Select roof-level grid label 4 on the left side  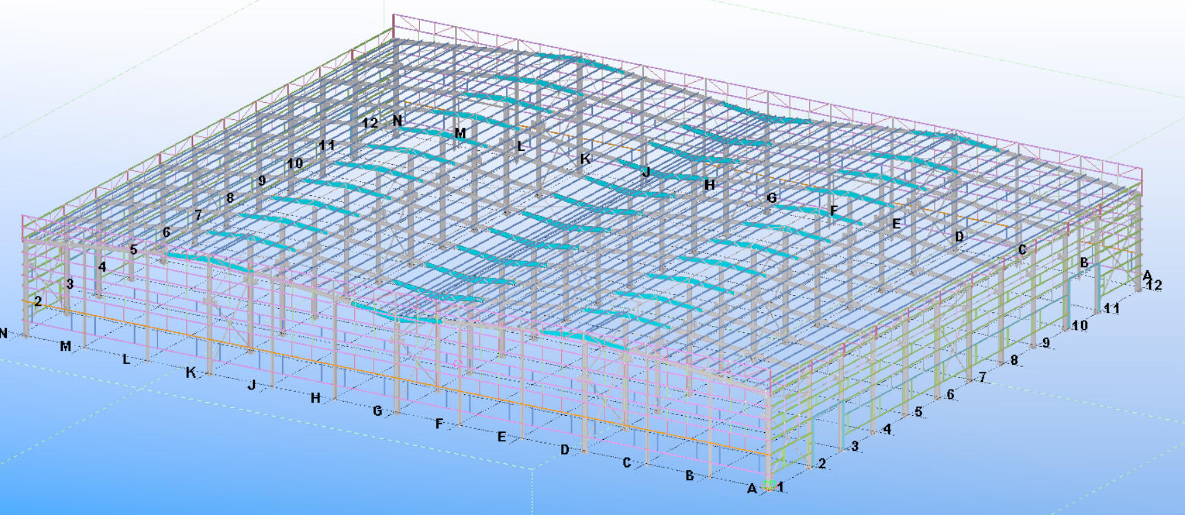point(102,267)
